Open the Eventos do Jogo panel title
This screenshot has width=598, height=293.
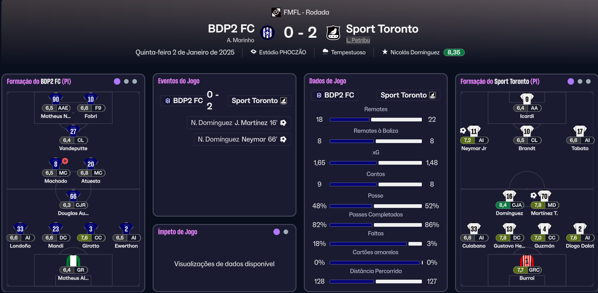point(179,81)
